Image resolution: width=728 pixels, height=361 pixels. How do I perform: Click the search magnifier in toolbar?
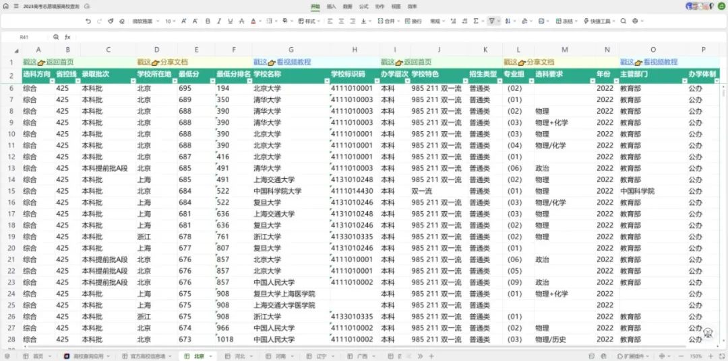click(x=624, y=22)
